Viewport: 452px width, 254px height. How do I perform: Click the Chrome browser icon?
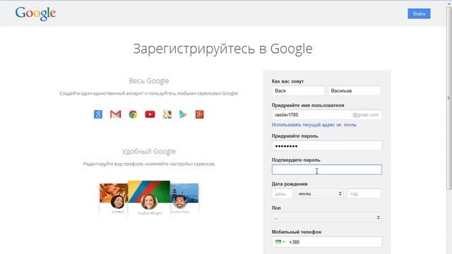[133, 114]
